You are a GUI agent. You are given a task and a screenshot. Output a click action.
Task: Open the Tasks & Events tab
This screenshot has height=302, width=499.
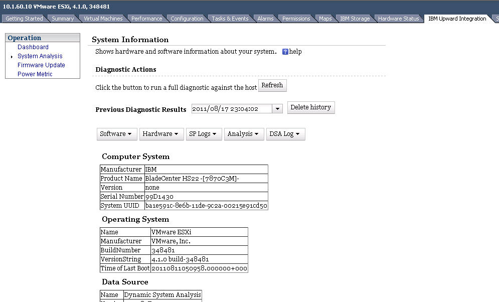click(230, 19)
